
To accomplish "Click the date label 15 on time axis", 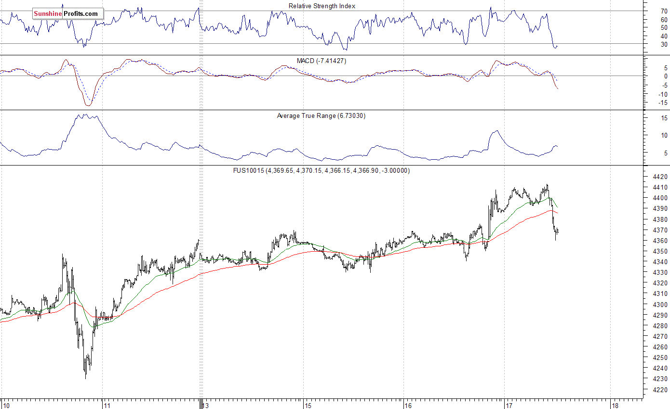I will [x=308, y=405].
